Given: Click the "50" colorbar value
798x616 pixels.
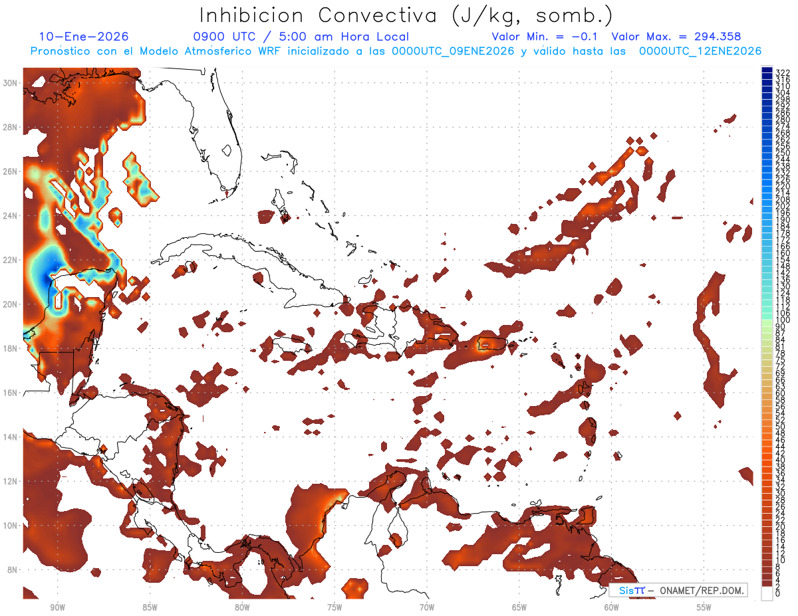Looking at the screenshot, I should [781, 427].
